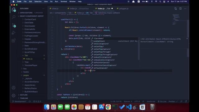Open Finder from the dock
The image size is (199, 112).
47,107
